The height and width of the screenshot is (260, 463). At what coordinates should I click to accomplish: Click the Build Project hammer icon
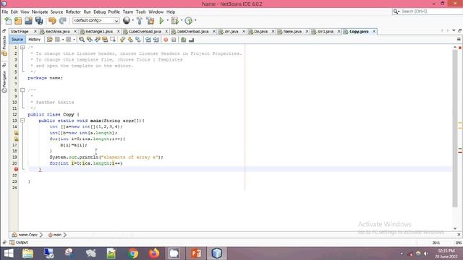point(140,21)
